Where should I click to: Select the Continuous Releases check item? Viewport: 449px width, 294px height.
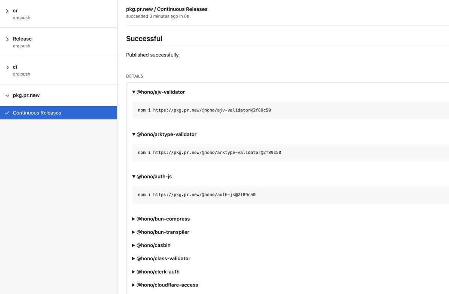pyautogui.click(x=58, y=113)
